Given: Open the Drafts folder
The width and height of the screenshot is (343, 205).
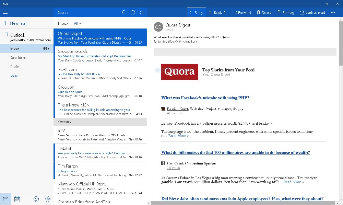Looking at the screenshot, I should (15, 67).
